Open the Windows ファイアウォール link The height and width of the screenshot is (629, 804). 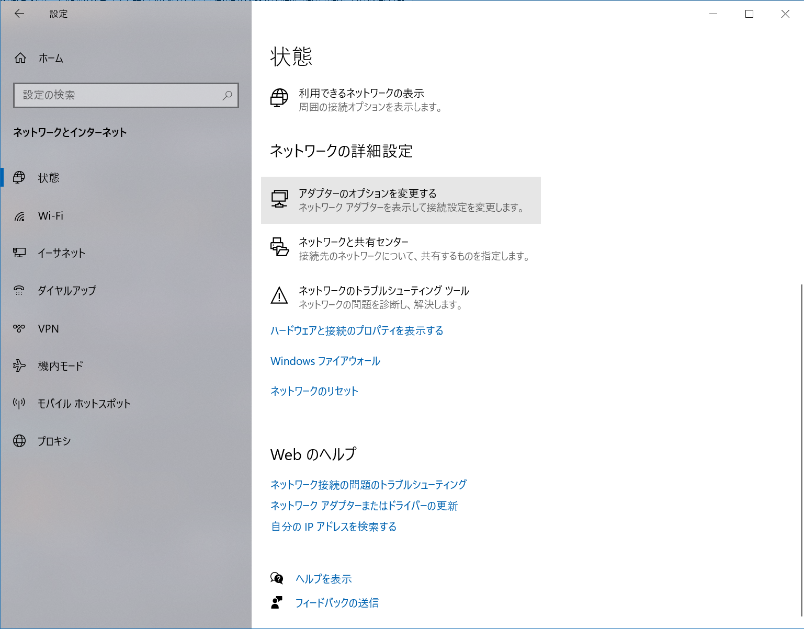click(x=325, y=361)
